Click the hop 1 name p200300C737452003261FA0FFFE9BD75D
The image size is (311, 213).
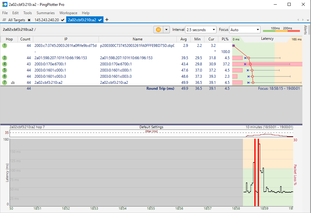[137, 45]
